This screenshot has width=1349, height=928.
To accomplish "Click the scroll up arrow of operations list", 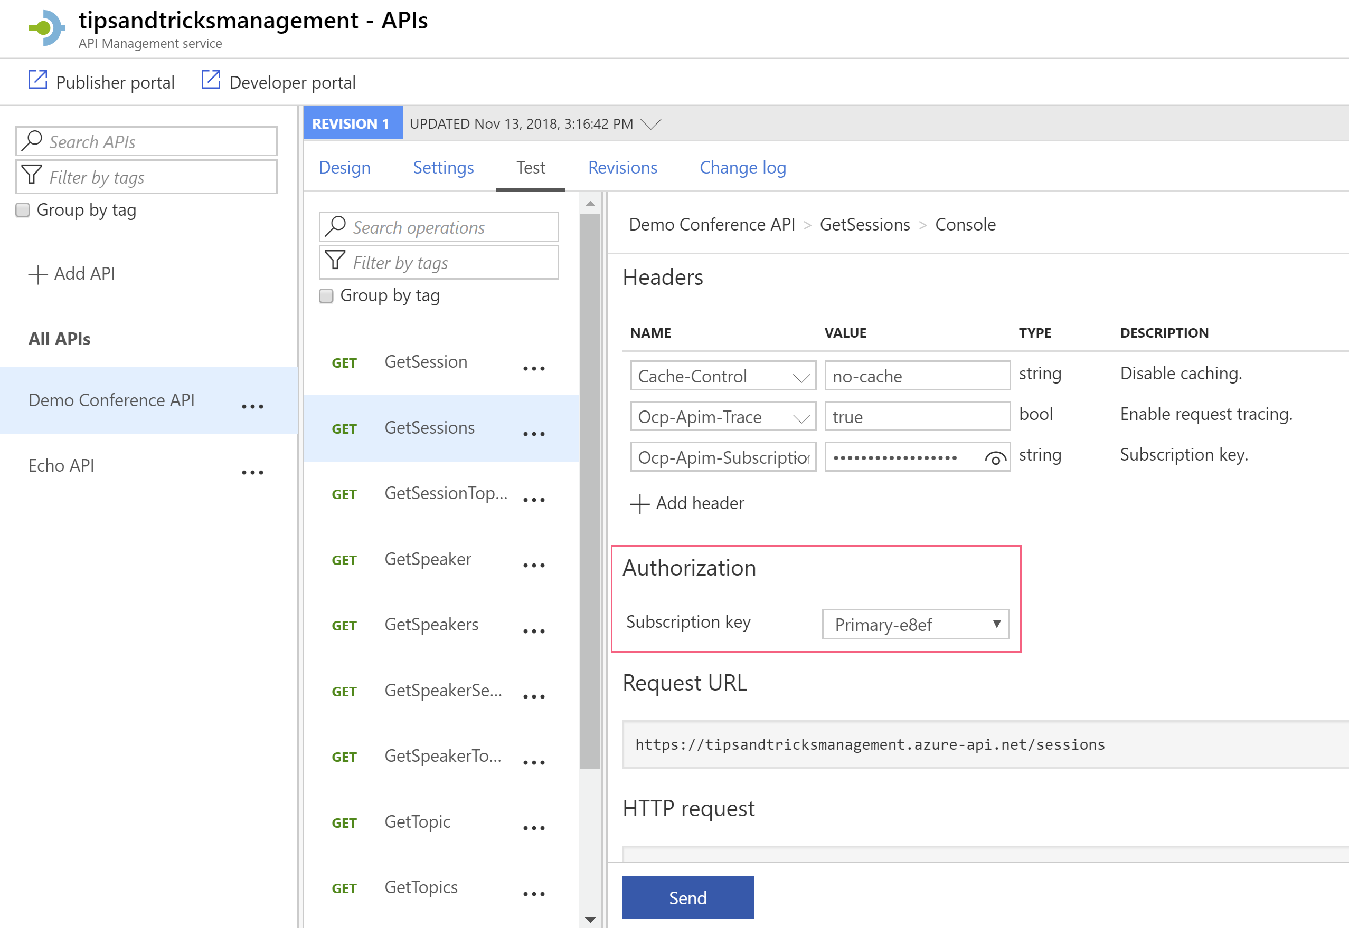I will (x=590, y=204).
